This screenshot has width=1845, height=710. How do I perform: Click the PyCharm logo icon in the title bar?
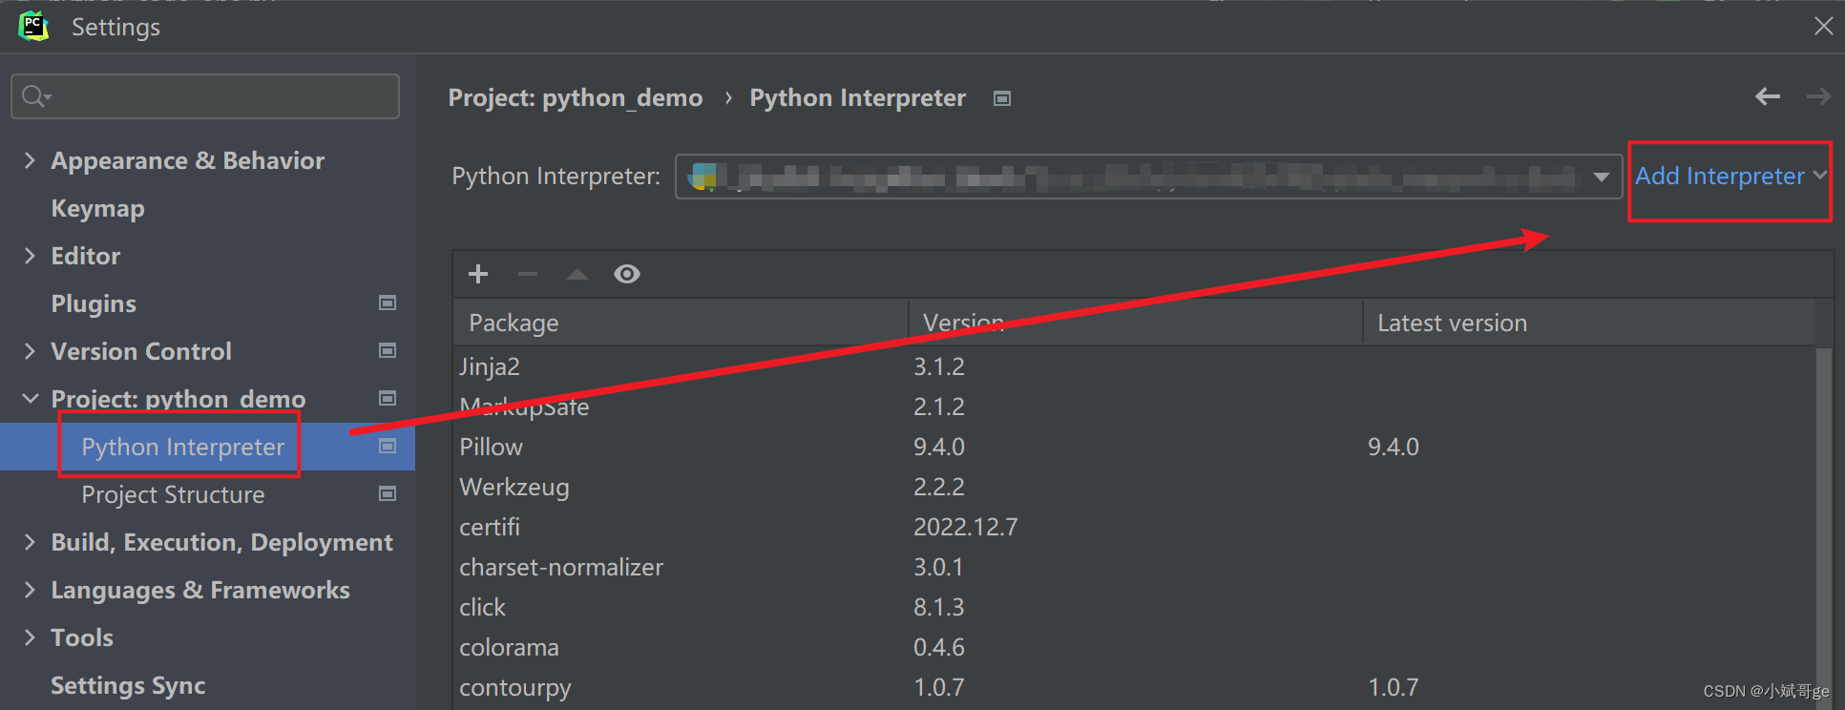33,26
